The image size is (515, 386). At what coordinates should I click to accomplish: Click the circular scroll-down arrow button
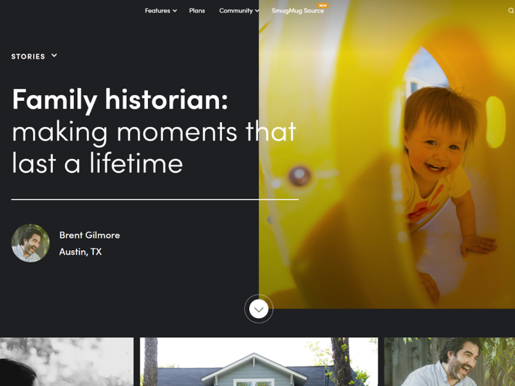259,309
